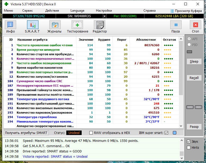Click the Unideal status indicator

click(74, 133)
